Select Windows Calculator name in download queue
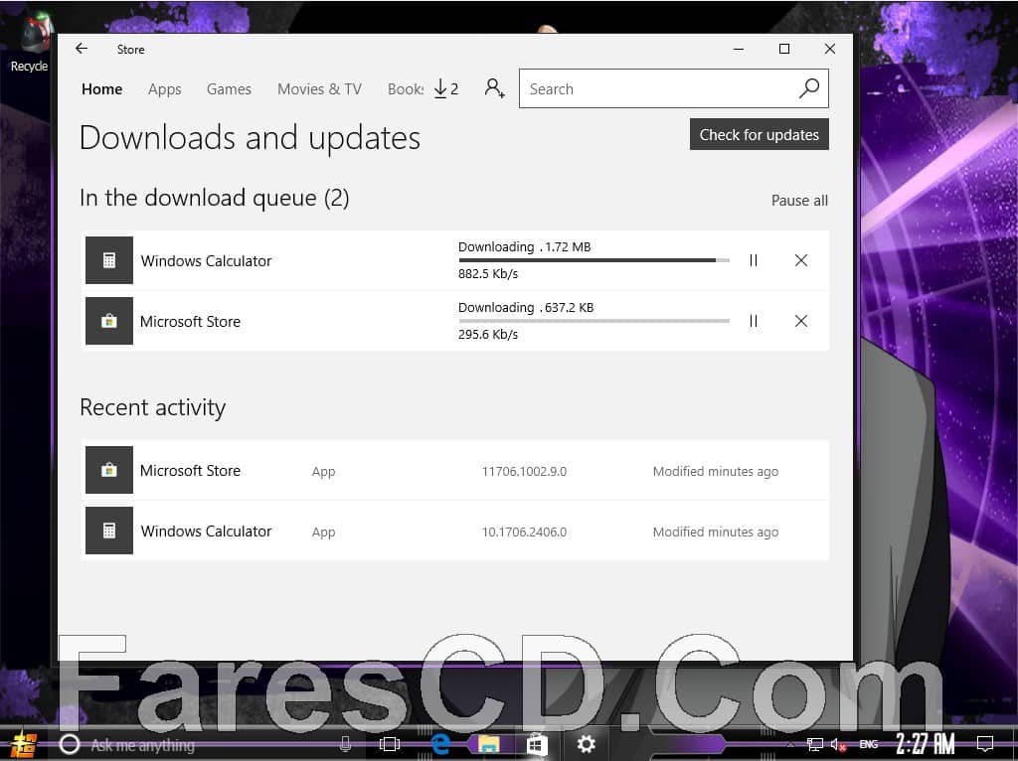 pos(206,261)
